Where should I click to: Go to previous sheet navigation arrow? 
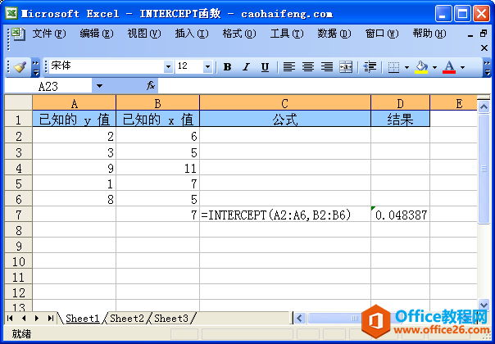click(24, 318)
